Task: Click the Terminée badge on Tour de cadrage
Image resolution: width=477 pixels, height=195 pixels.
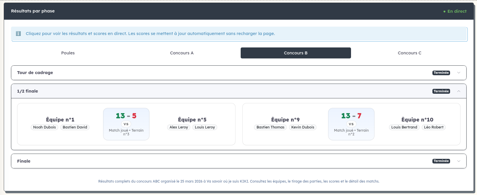Action: tap(441, 73)
